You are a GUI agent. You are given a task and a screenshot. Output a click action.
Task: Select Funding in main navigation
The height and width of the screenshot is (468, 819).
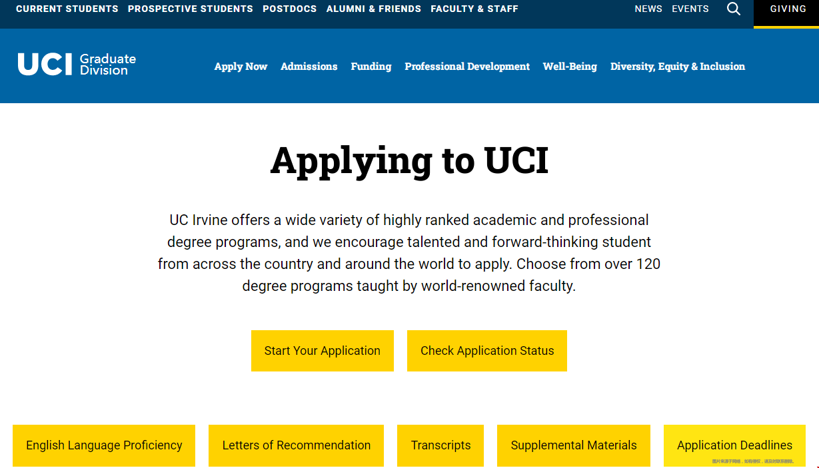(371, 67)
